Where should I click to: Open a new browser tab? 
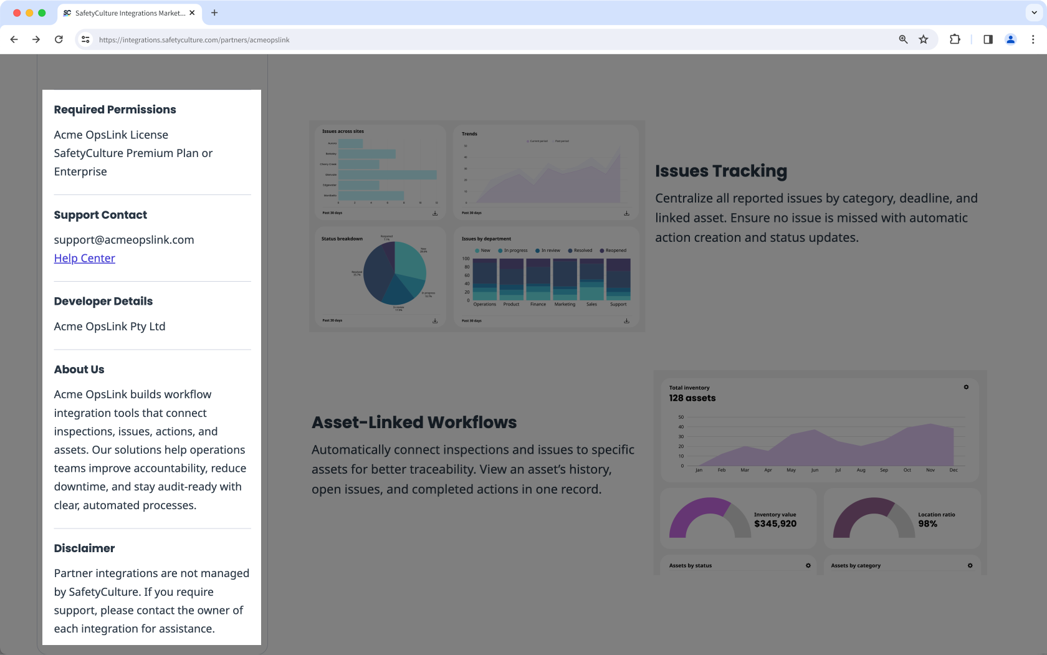(x=214, y=12)
